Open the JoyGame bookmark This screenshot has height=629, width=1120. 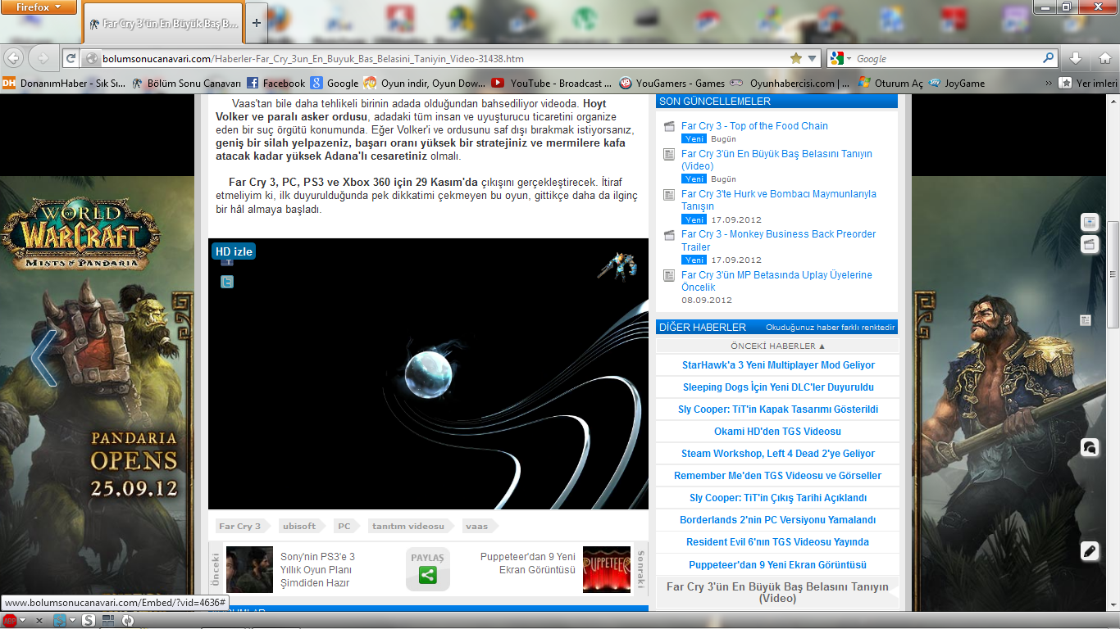957,83
